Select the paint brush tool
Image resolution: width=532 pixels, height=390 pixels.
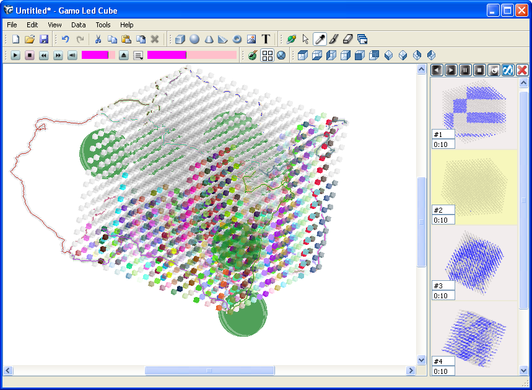click(334, 40)
